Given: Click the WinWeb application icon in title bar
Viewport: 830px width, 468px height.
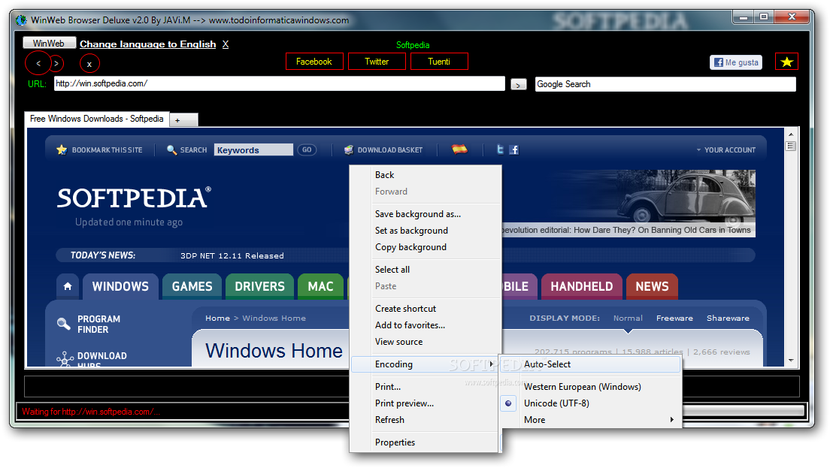Looking at the screenshot, I should click(x=21, y=20).
